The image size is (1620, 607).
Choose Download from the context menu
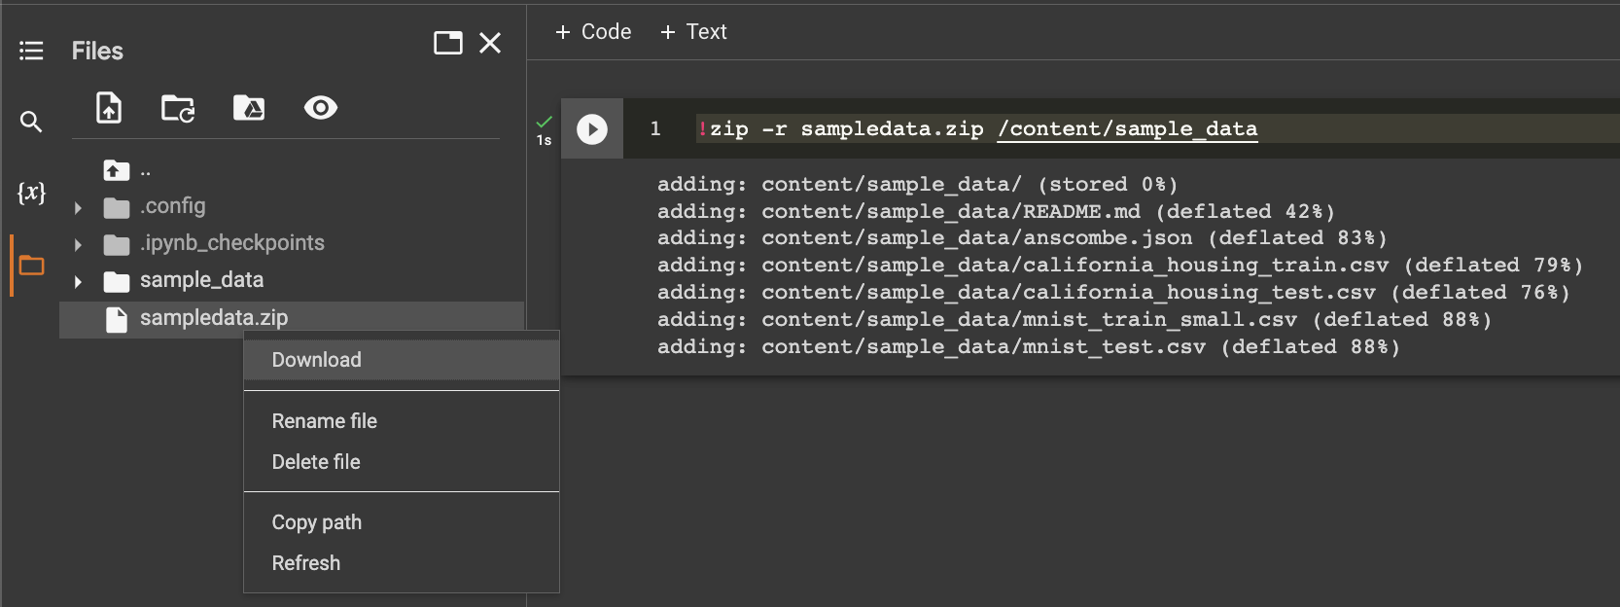click(x=402, y=360)
